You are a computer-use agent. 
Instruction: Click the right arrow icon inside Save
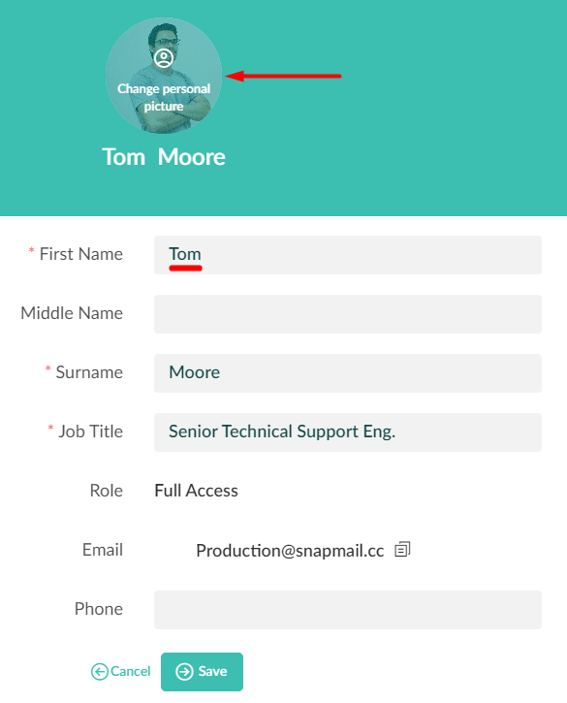[x=184, y=672]
